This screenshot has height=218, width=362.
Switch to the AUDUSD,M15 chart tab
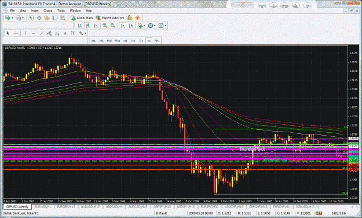90,206
